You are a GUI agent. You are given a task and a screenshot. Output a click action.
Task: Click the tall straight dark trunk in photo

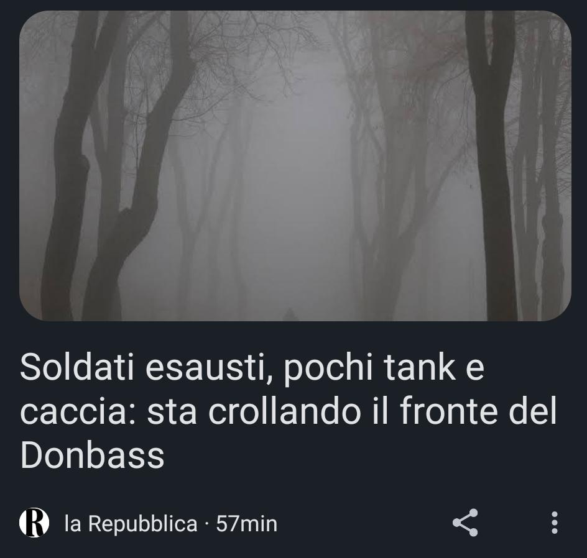(492, 165)
